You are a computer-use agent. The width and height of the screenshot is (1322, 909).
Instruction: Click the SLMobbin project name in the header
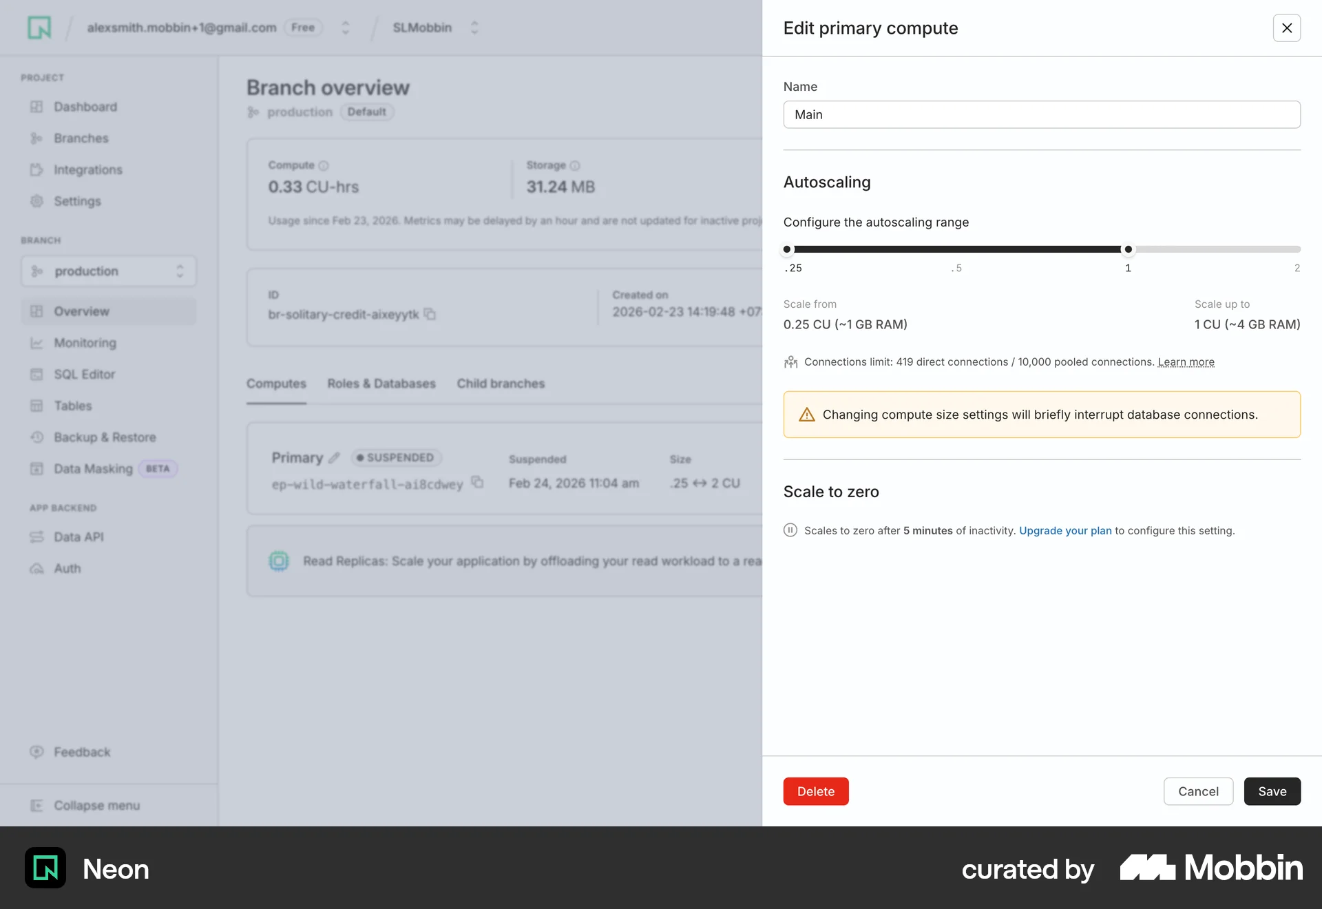(x=422, y=28)
